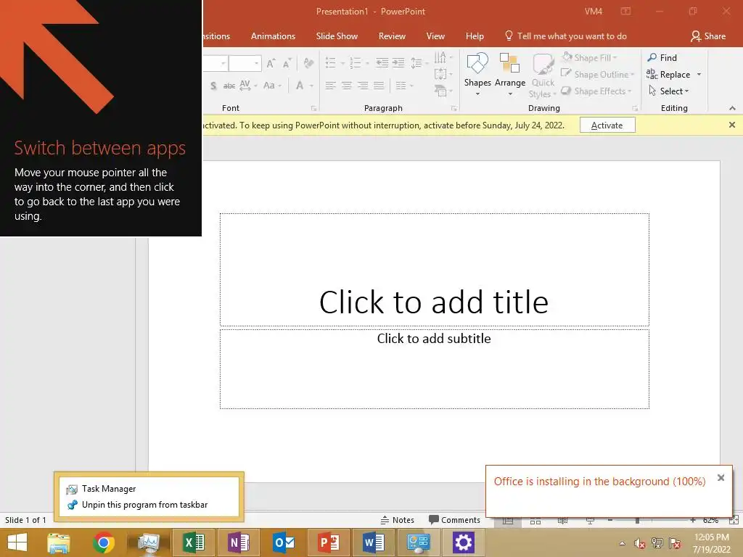Screen dimensions: 743x557
Task: Open the Paragraph dialog launcher
Action: click(454, 109)
